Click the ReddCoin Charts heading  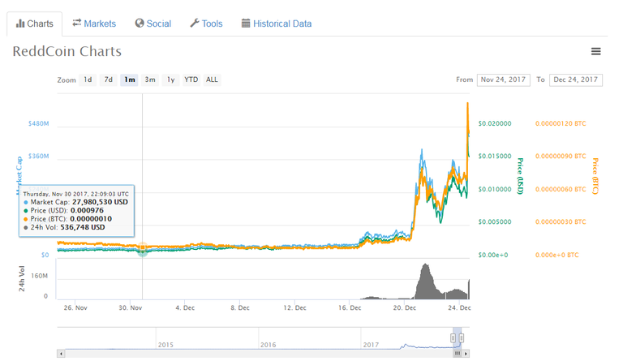[67, 51]
